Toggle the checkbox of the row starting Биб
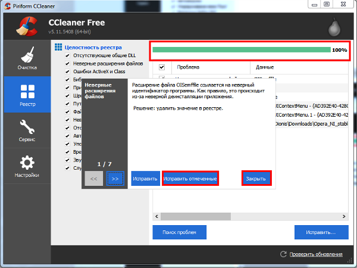The height and width of the screenshot is (268, 357). (x=67, y=80)
